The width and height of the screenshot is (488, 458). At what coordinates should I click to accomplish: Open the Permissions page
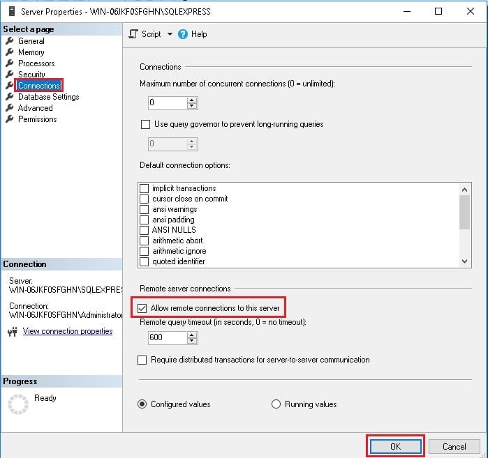click(x=37, y=119)
